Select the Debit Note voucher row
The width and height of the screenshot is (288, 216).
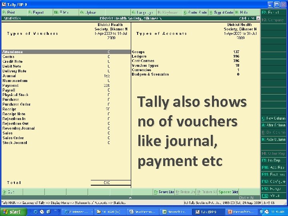(x=66, y=66)
